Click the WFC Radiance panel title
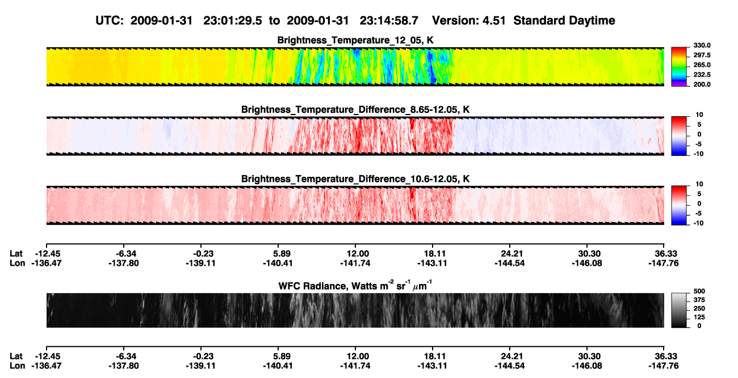This screenshot has height=378, width=738. [355, 286]
